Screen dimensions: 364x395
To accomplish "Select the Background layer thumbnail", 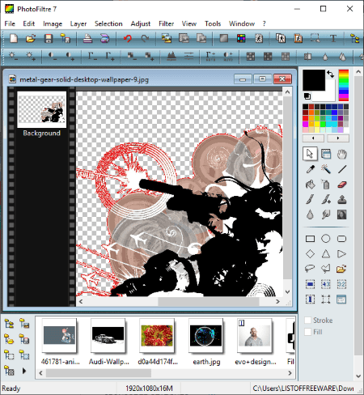I will (x=42, y=109).
